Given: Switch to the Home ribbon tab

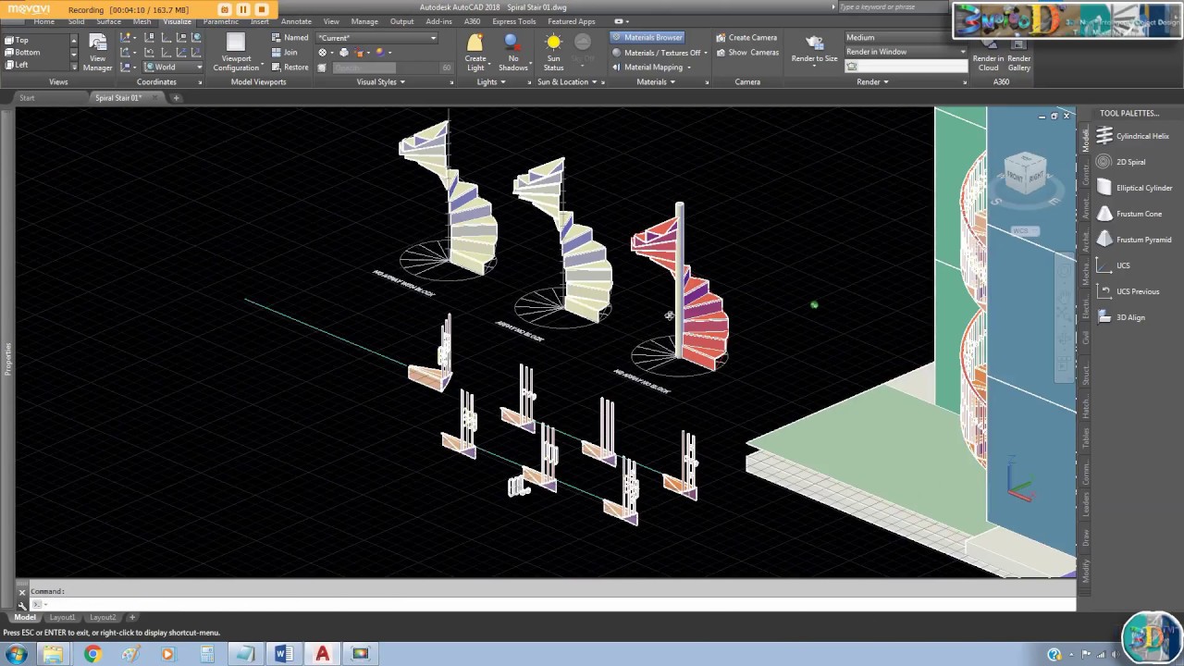Looking at the screenshot, I should 43,21.
